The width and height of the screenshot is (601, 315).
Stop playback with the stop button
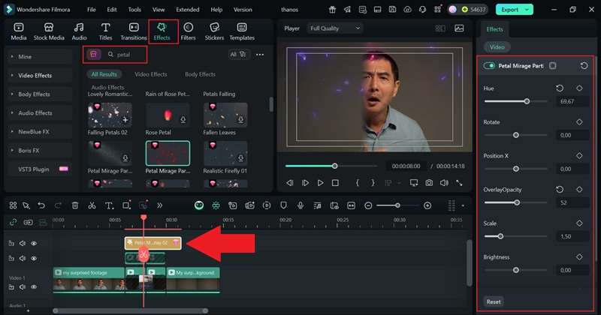pos(335,183)
